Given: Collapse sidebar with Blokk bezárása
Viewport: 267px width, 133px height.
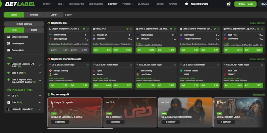Looking at the screenshot, I should (x=24, y=24).
